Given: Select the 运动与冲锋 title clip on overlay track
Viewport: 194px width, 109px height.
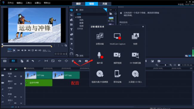Looking at the screenshot, I should coord(39,83).
